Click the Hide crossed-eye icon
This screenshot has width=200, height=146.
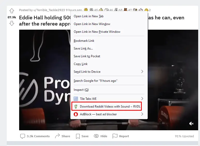(x=96, y=136)
